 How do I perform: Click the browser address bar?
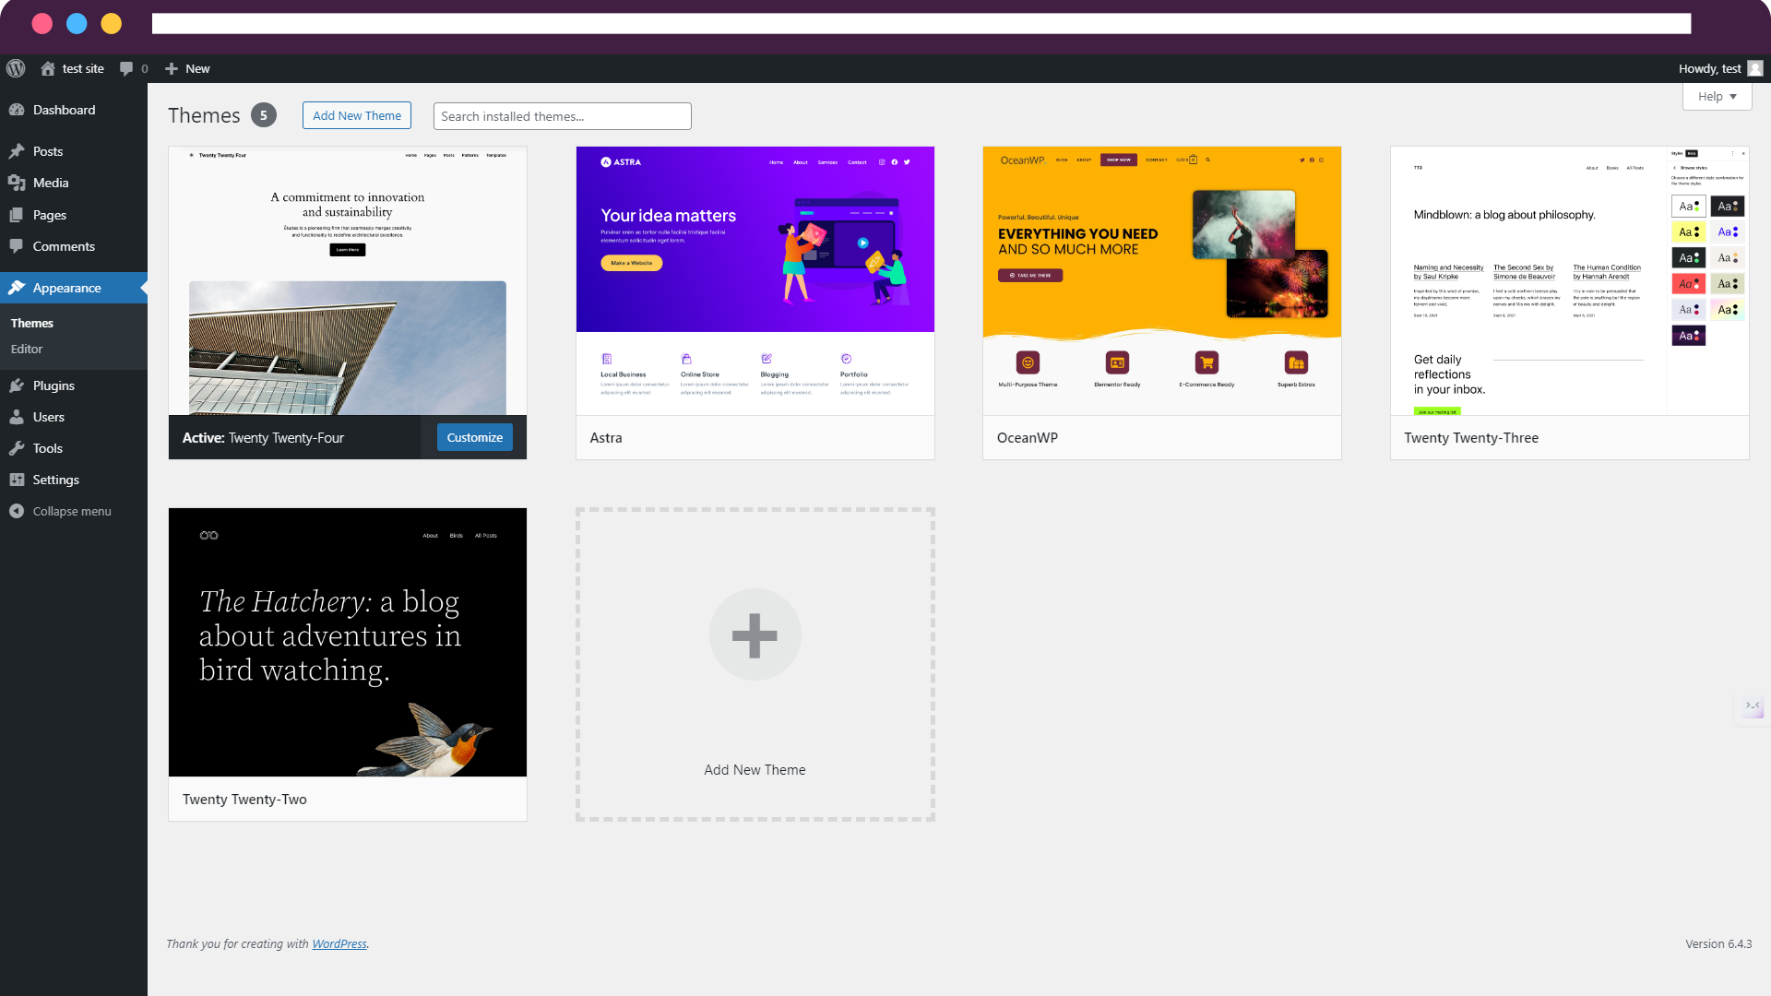pyautogui.click(x=921, y=24)
